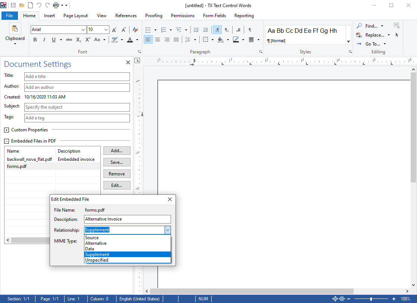This screenshot has height=303, width=417.
Task: Switch to the Form Fields tab
Action: [214, 15]
